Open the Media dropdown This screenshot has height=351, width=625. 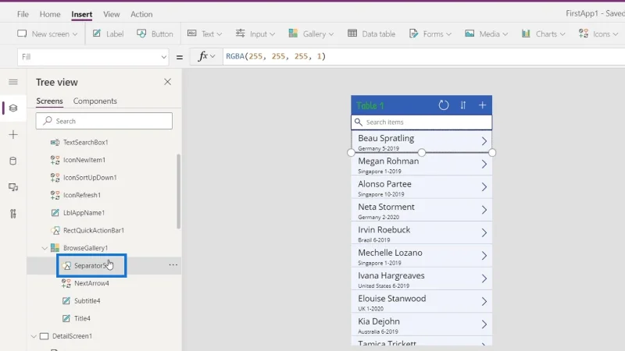pyautogui.click(x=486, y=34)
